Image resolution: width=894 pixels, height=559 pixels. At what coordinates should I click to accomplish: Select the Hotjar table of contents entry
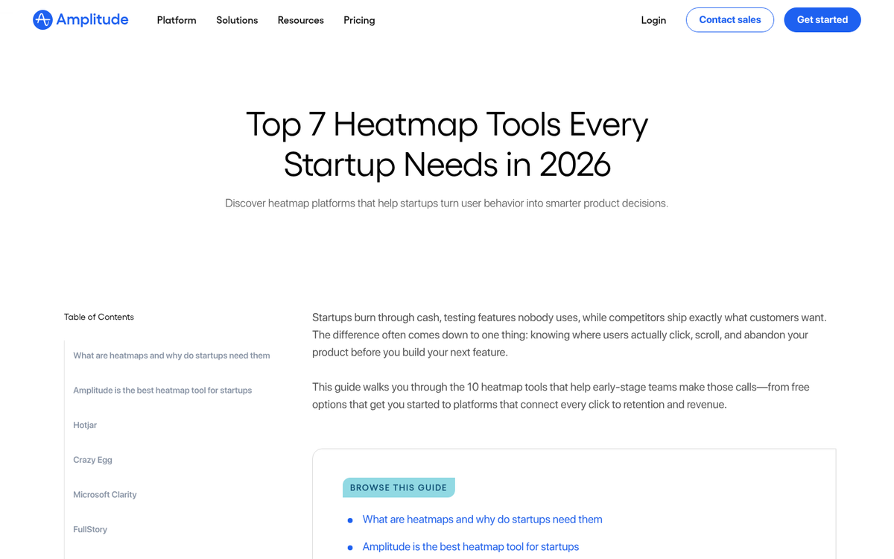pos(84,425)
